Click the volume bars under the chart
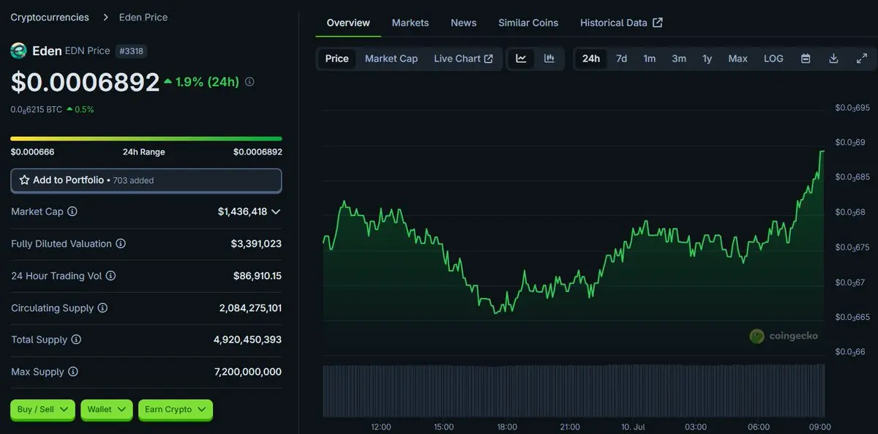Screen dimensions: 878x434 pos(574,391)
